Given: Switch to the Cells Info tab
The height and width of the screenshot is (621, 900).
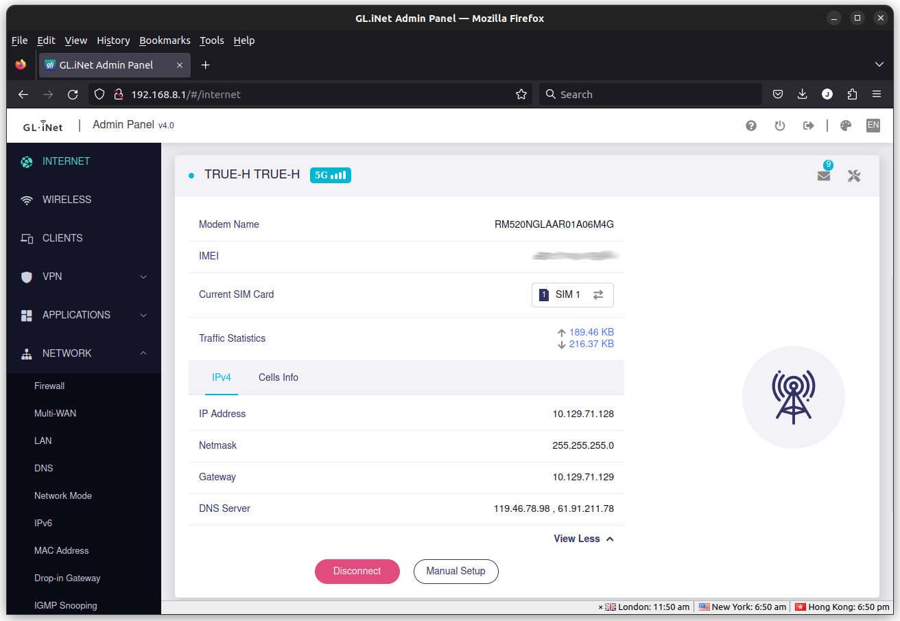Looking at the screenshot, I should pos(279,377).
